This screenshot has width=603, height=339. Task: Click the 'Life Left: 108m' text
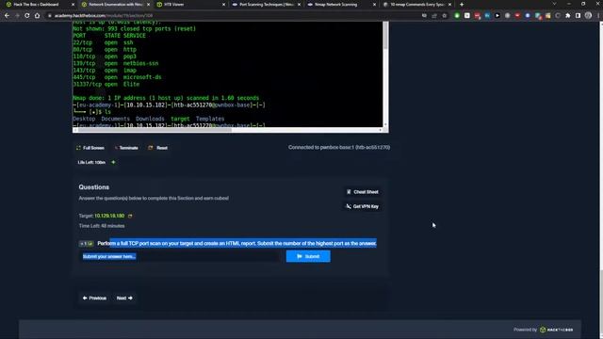click(91, 162)
